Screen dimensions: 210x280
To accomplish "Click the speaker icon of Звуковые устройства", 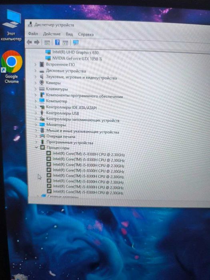I will pos(42,77).
